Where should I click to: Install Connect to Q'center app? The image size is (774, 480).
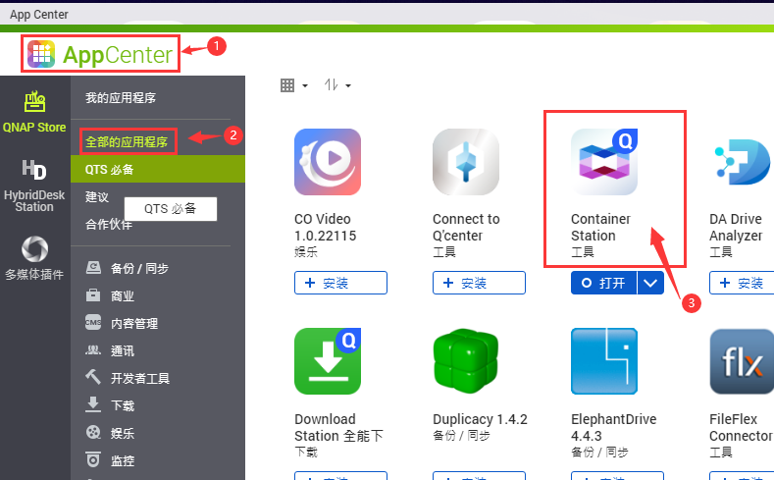click(479, 283)
